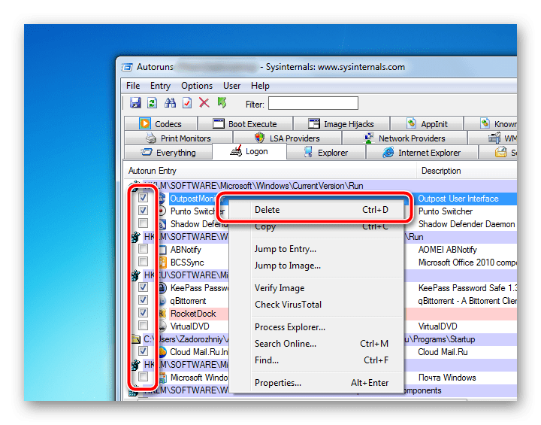Click the folder icon beside C:\Users path

[x=135, y=339]
